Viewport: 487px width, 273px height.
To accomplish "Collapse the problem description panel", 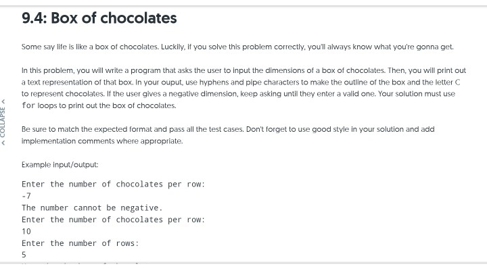I will click(x=3, y=122).
